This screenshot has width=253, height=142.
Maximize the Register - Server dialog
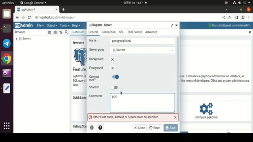(x=172, y=25)
